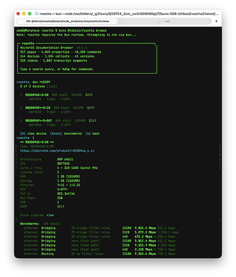Click the '802.3af/at' PoE In value
Screen dimensions: 236x277
click(66, 194)
